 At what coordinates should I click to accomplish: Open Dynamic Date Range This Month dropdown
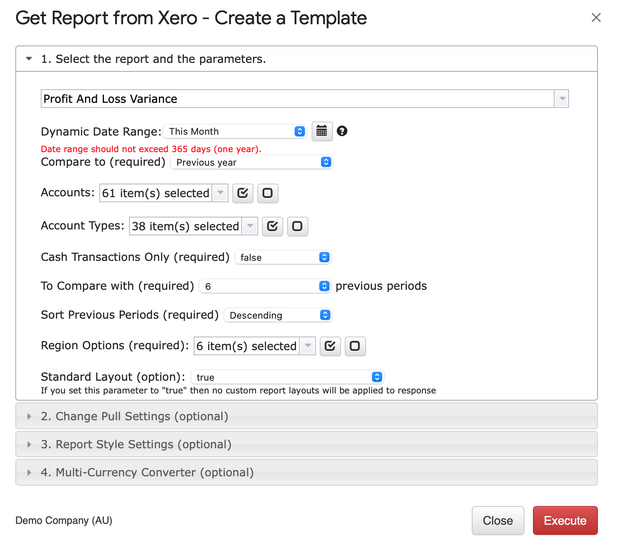235,131
